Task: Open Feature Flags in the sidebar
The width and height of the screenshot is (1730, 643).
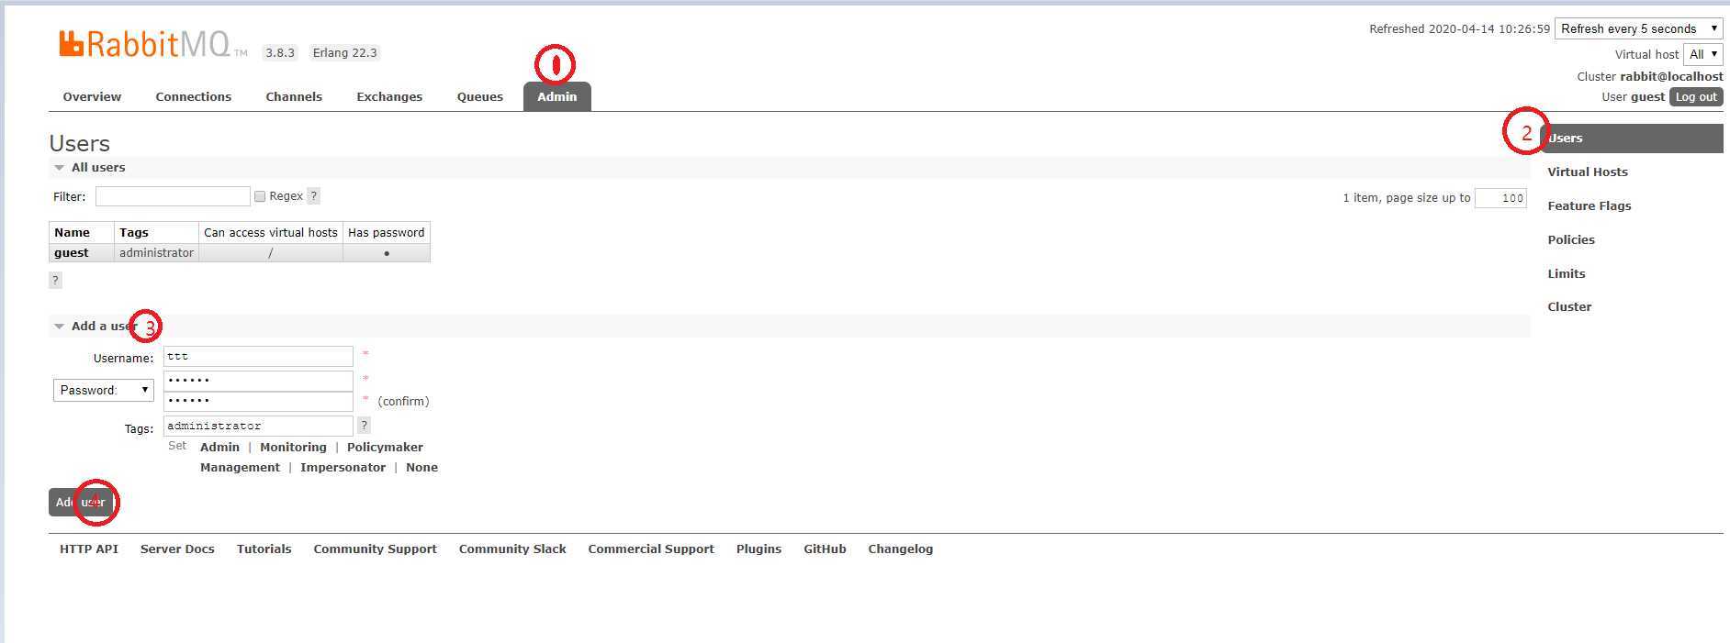Action: (1590, 205)
